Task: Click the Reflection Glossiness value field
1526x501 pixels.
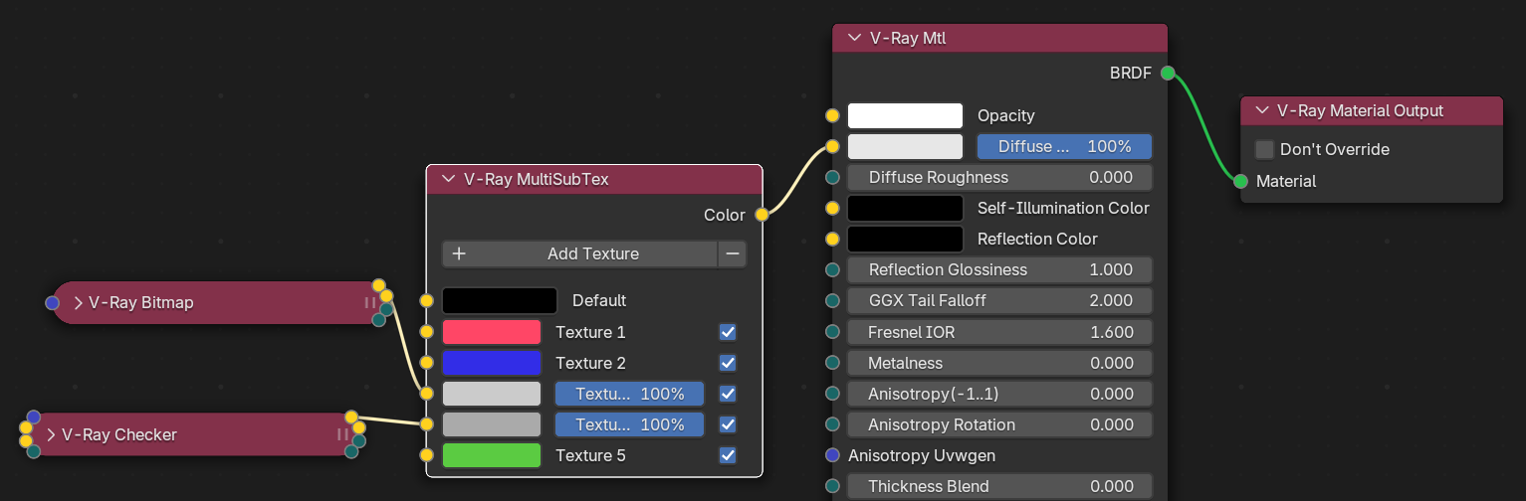Action: click(x=999, y=269)
